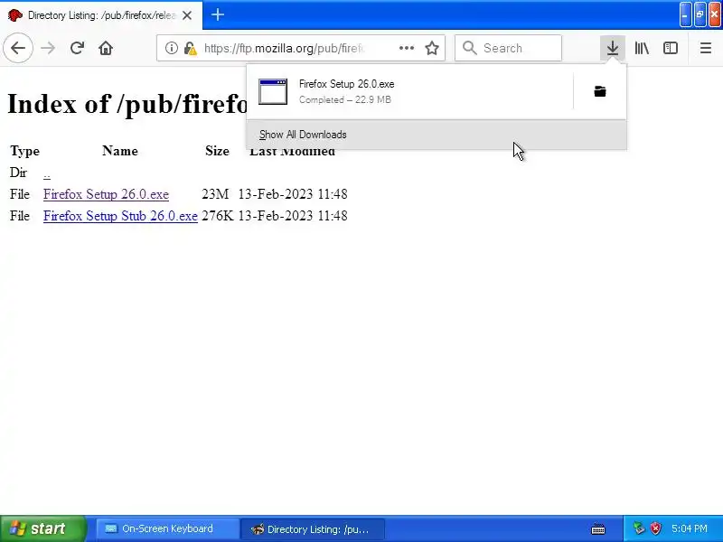The width and height of the screenshot is (723, 542).
Task: Show site information via the info icon
Action: [171, 48]
